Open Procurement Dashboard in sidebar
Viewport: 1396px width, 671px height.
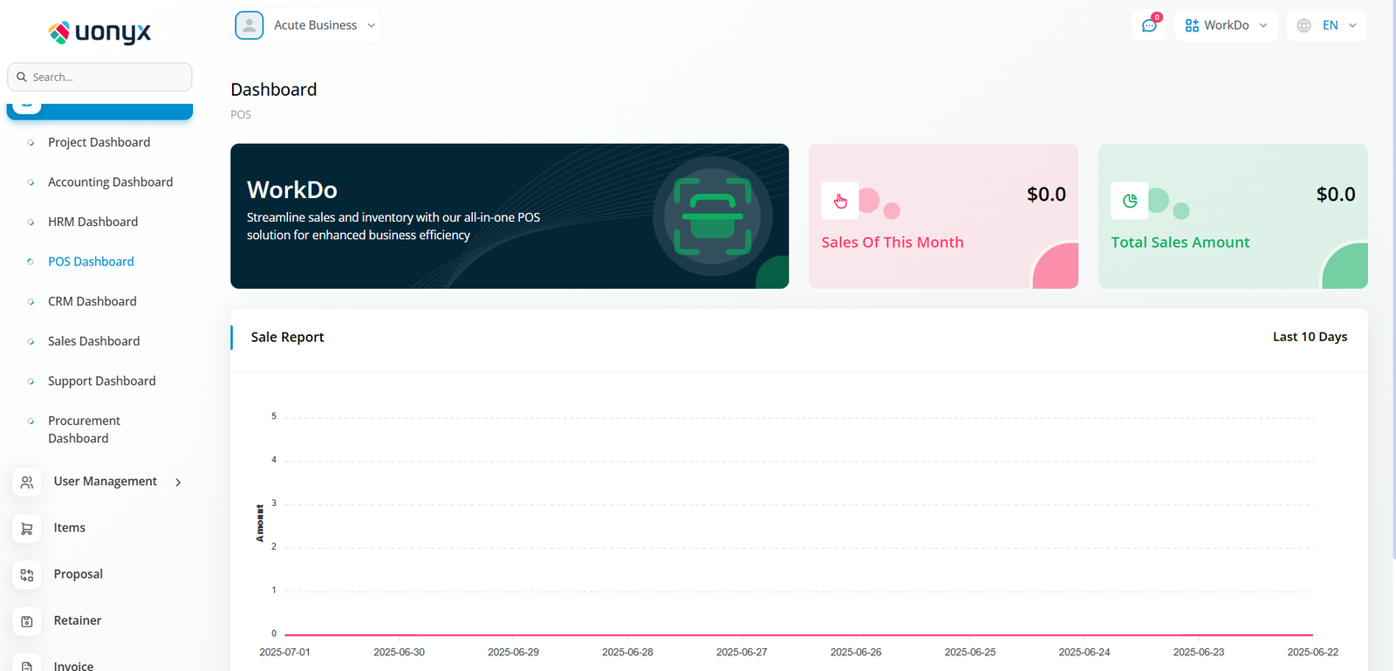[84, 429]
